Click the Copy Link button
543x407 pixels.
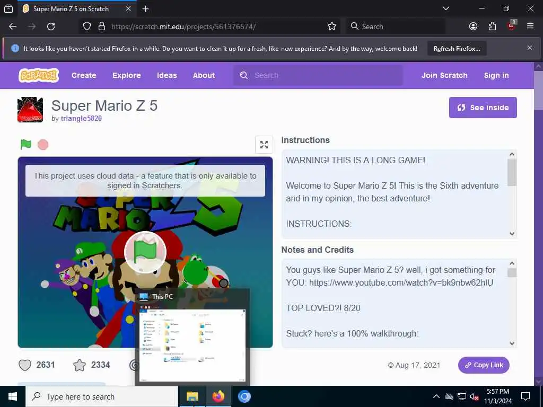[x=484, y=365]
